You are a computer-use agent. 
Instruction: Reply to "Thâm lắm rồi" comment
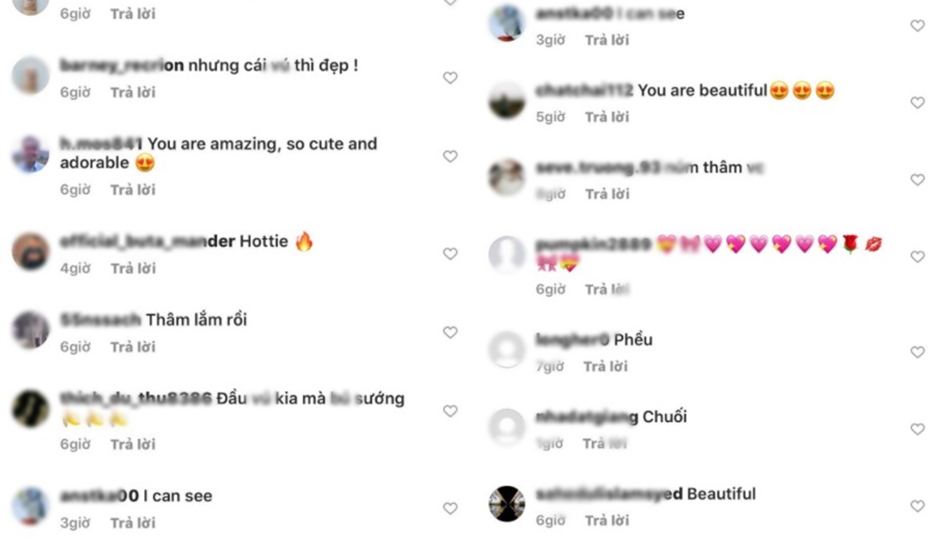[133, 347]
